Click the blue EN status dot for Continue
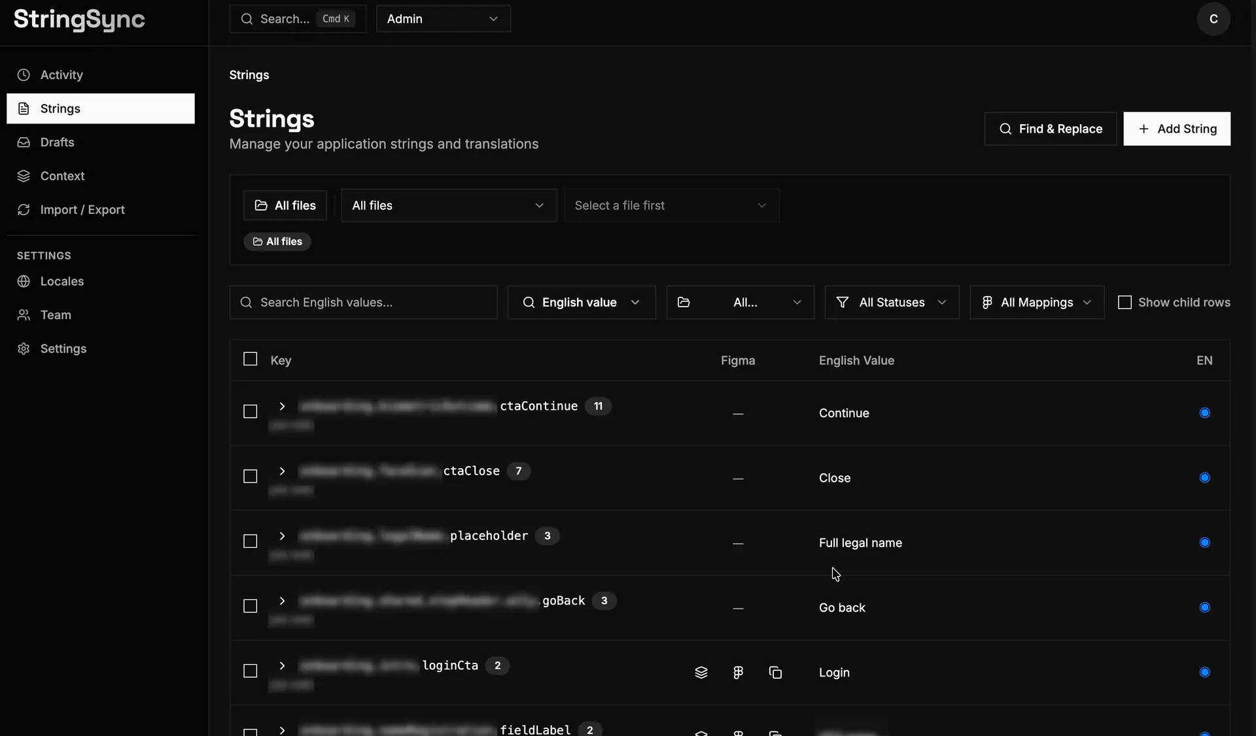The image size is (1256, 736). [1204, 412]
